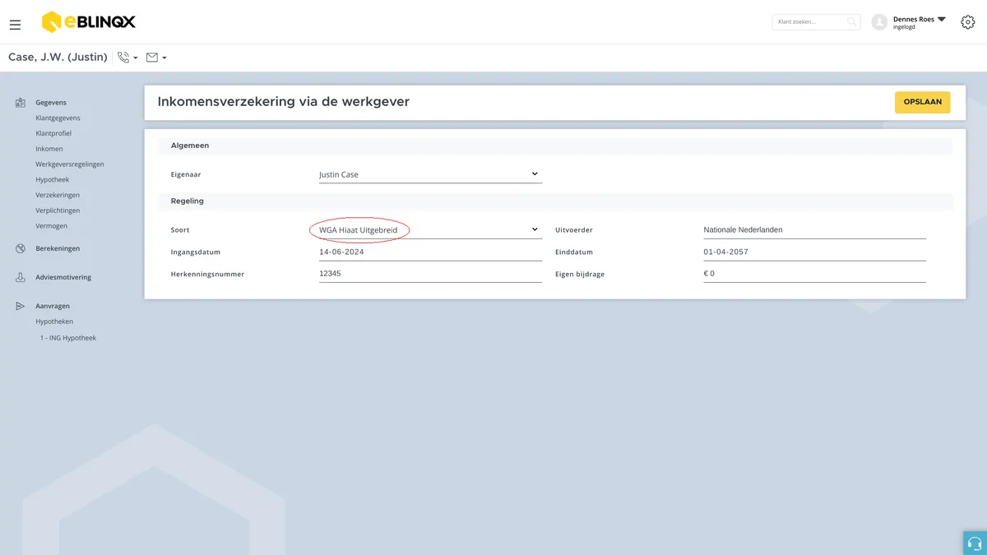Click the Aanvragen send icon
Viewport: 987px width, 555px height.
(x=21, y=306)
